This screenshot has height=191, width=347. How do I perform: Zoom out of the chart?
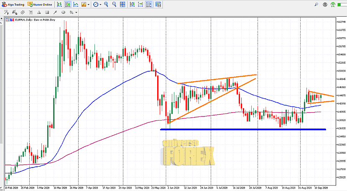[114, 4]
